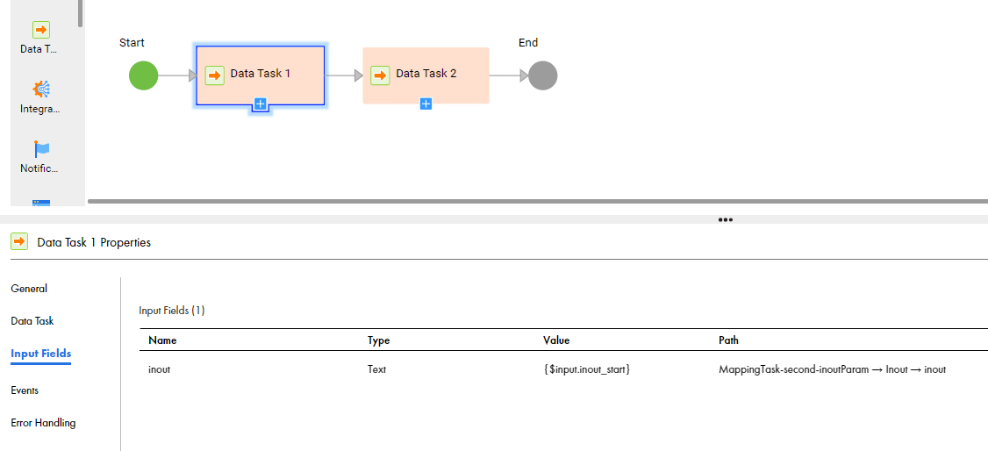This screenshot has height=451, width=988.
Task: Open the General properties tab
Action: pos(29,289)
